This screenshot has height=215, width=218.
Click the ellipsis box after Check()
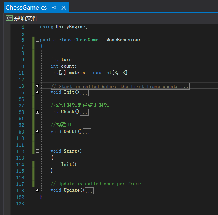pos(84,112)
